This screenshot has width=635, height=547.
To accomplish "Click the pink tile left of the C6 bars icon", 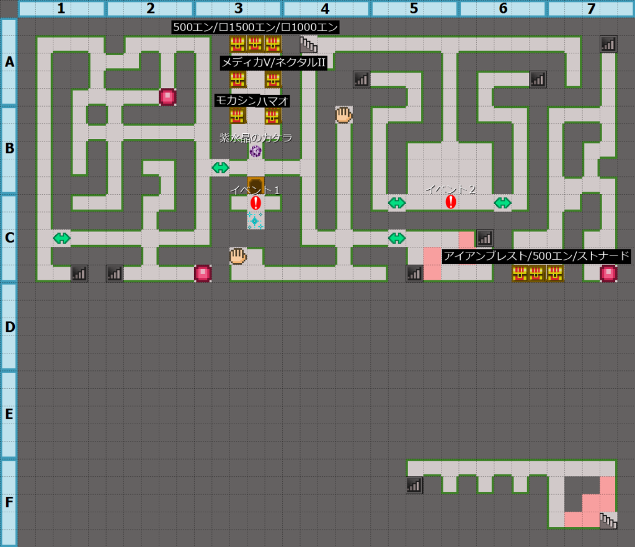I will (467, 239).
